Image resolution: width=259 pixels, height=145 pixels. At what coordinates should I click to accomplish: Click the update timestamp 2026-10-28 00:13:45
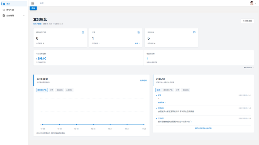click(x=56, y=24)
